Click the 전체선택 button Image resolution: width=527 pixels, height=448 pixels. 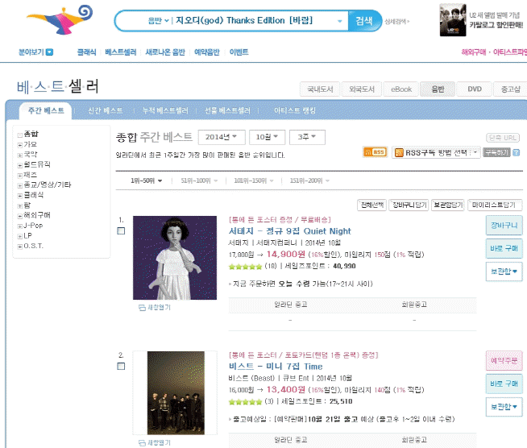pos(371,205)
